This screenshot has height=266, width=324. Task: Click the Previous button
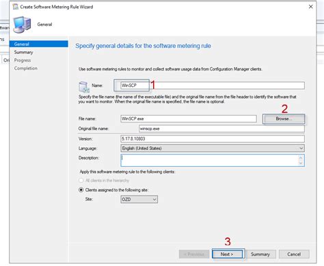(194, 254)
